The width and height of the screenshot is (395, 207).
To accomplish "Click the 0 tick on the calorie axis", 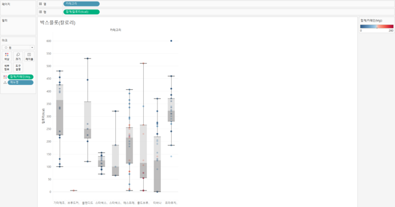I will coord(50,192).
